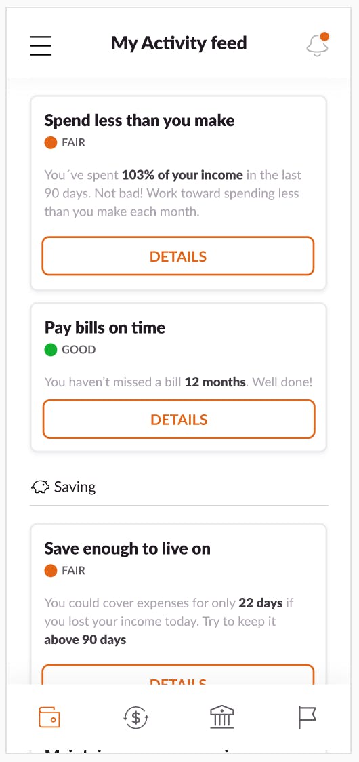Open notifications bell icon
The image size is (359, 762).
pos(318,44)
